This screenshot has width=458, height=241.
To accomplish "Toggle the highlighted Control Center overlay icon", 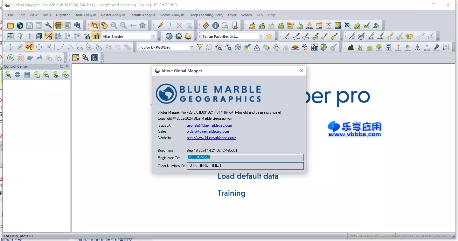I will tap(58, 26).
